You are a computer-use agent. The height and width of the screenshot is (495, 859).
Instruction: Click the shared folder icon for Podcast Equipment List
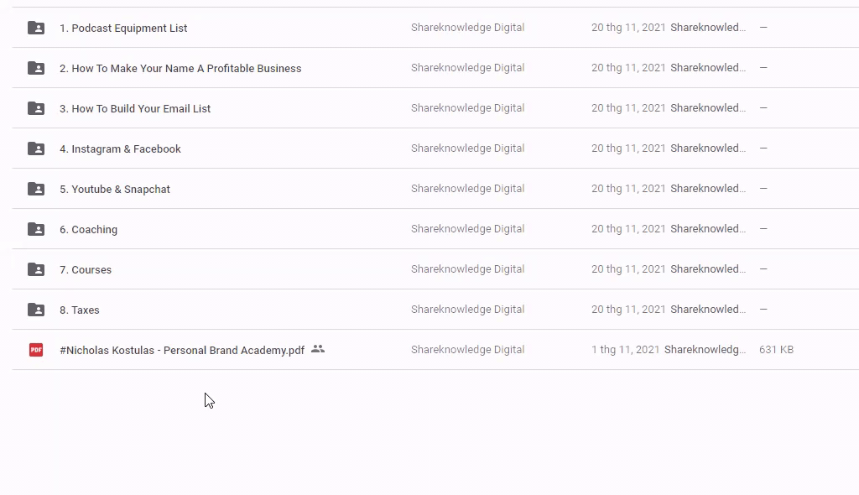pyautogui.click(x=36, y=28)
